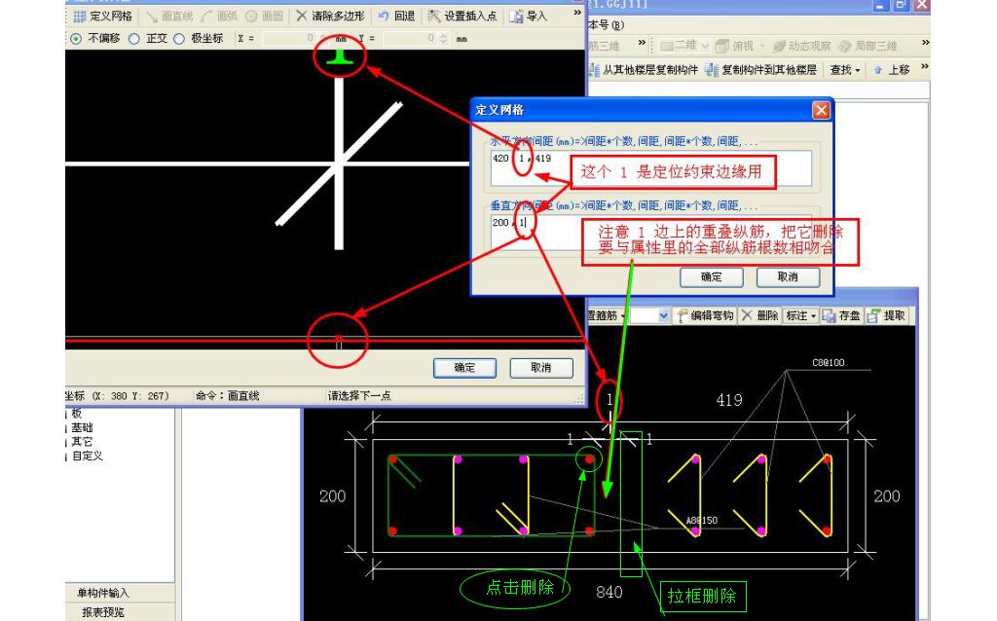Click the horizontal spacing input box
The width and height of the screenshot is (997, 621).
pos(651,167)
